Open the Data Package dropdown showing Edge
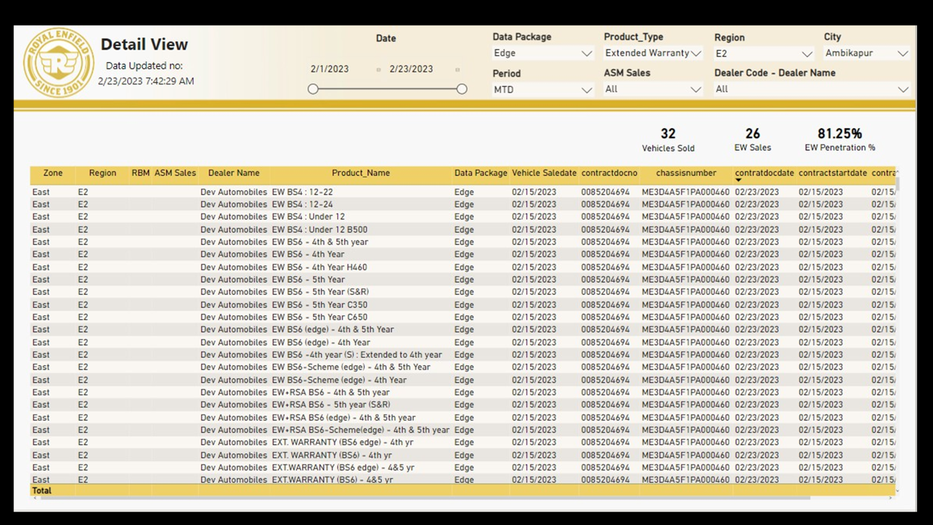This screenshot has height=525, width=933. pos(542,53)
